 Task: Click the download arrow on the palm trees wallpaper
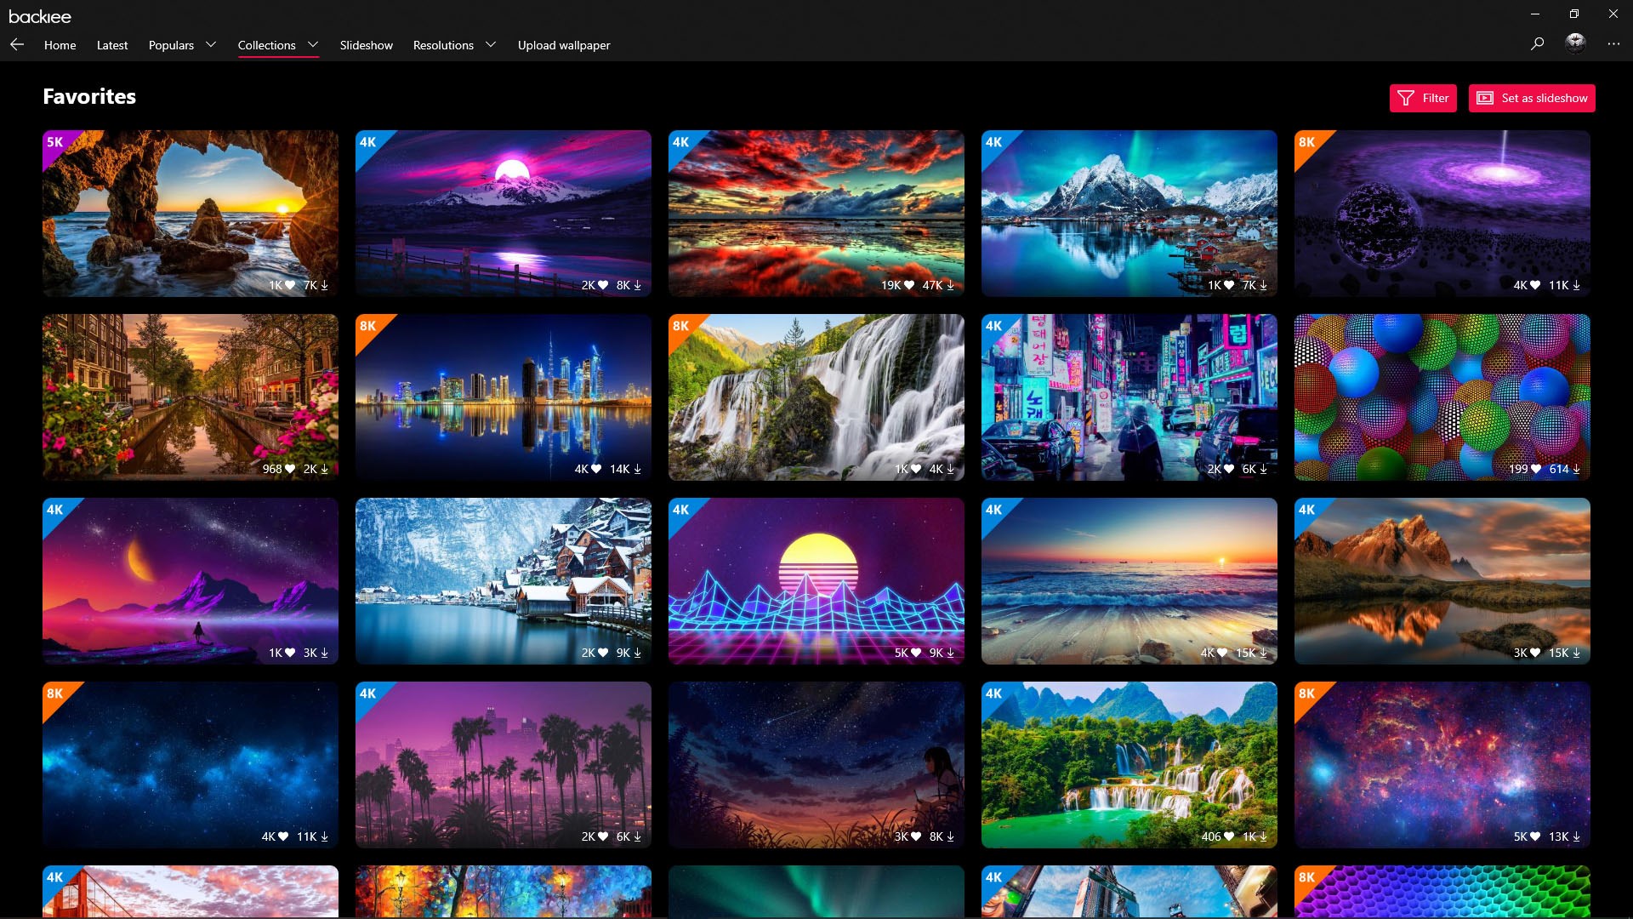click(x=637, y=837)
